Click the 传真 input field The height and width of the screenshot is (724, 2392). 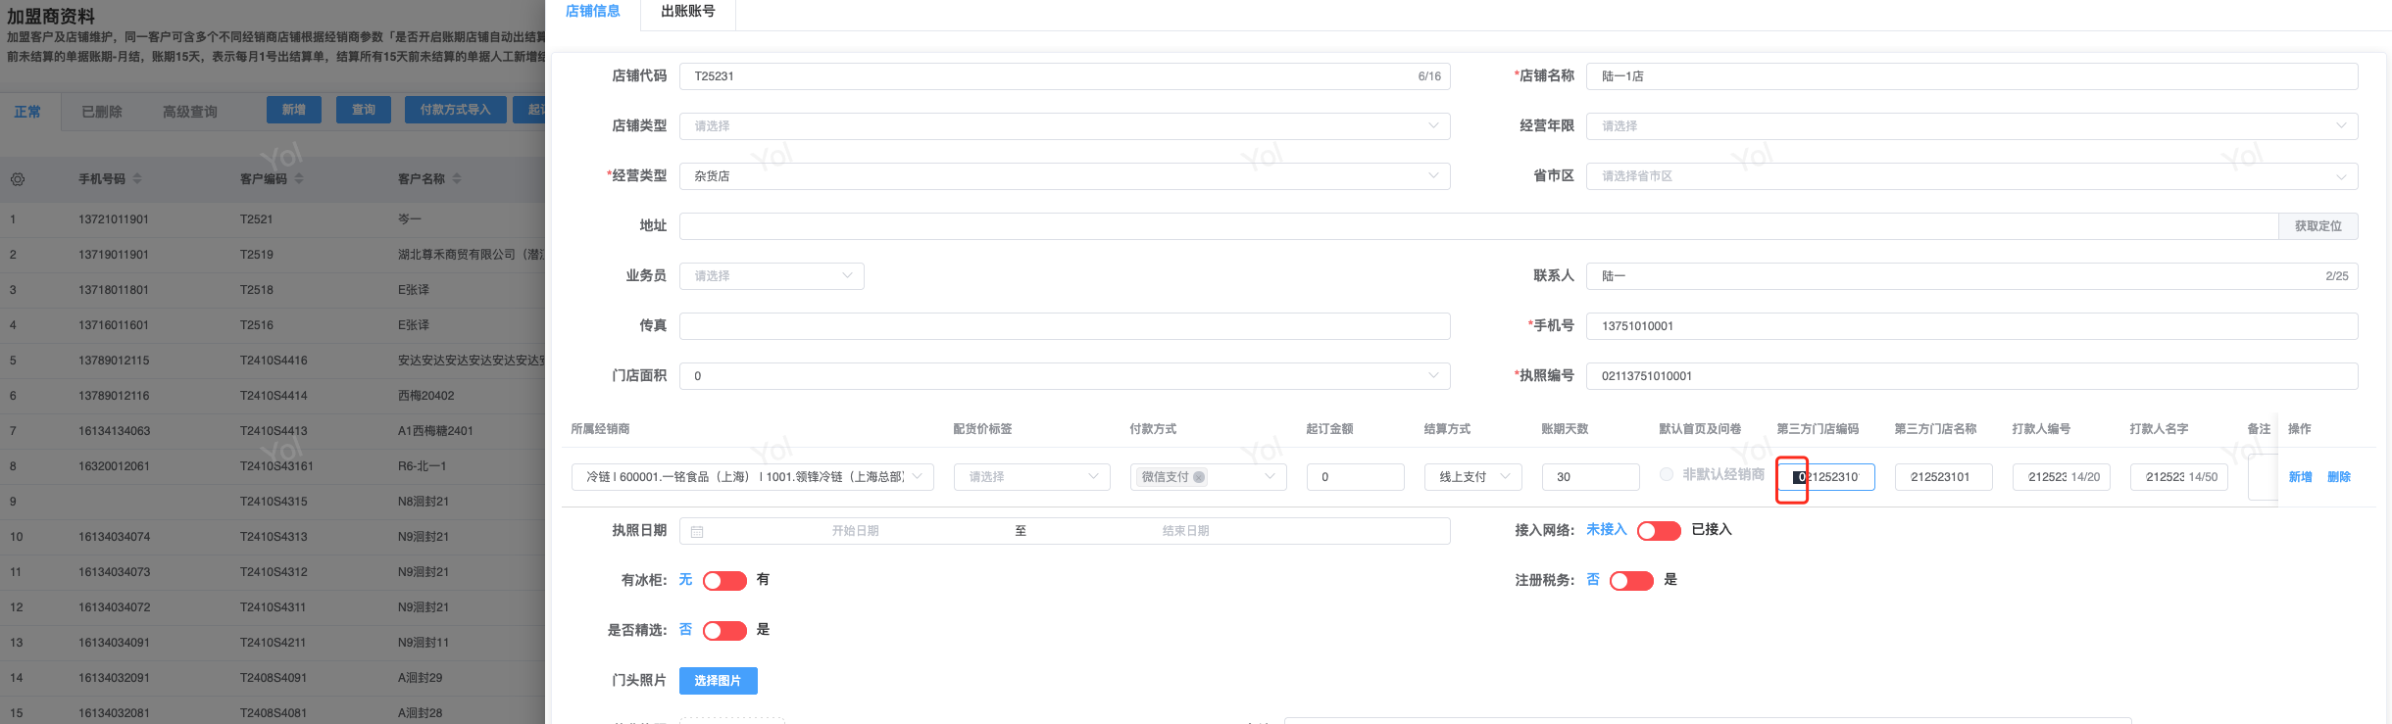click(x=1065, y=326)
